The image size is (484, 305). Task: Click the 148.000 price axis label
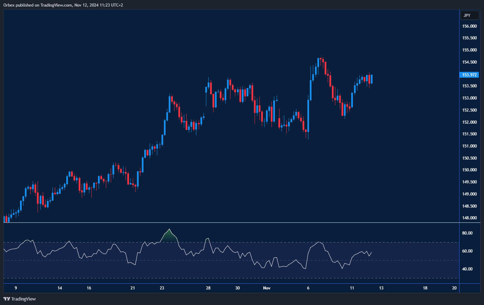(469, 218)
